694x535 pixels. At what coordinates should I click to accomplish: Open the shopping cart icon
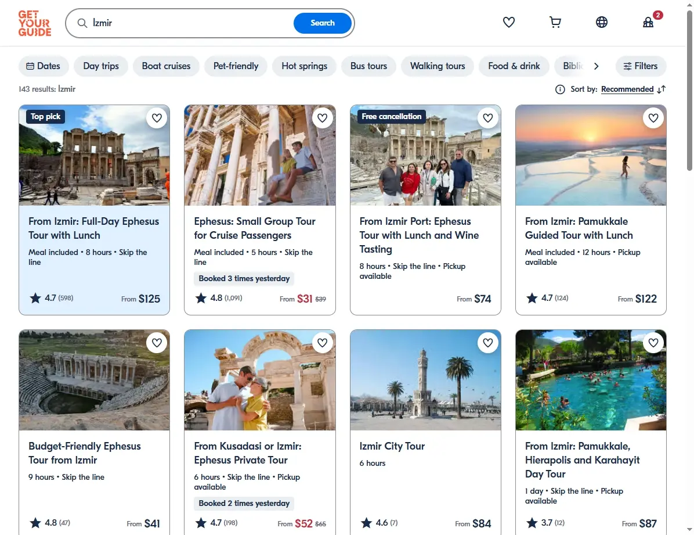point(555,22)
